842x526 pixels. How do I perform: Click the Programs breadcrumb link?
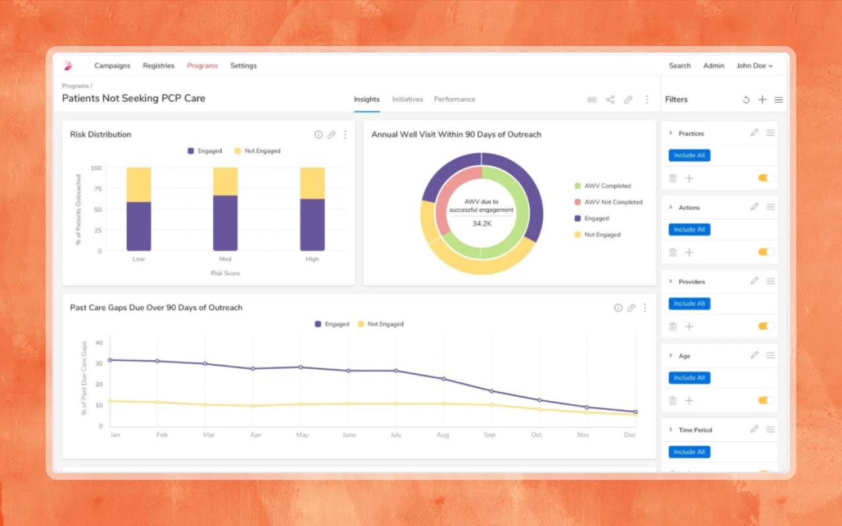coord(75,86)
